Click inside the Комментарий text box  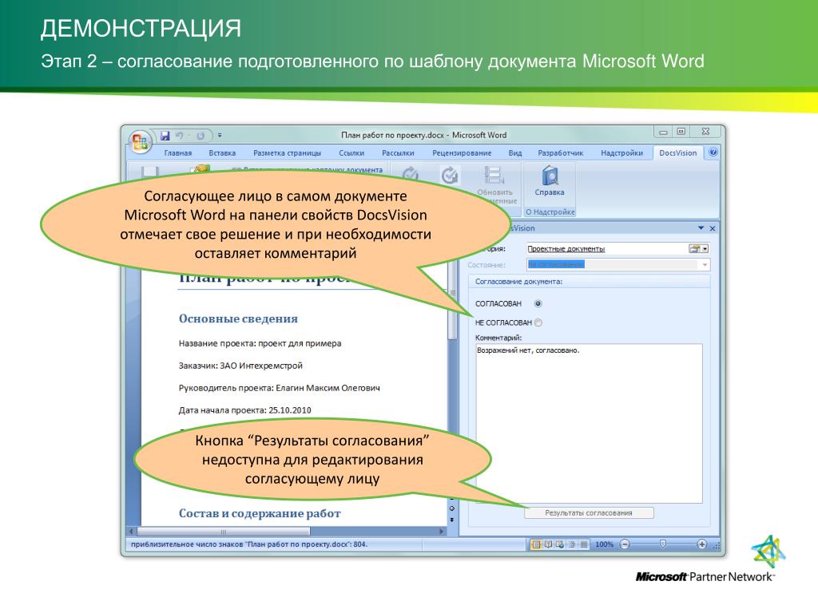coord(589,423)
